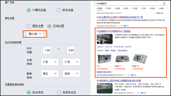Open the ffu品牌排行 result title link

click(113, 31)
